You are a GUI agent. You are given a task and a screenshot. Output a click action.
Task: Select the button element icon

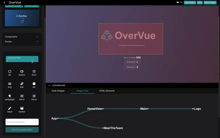click(x=22, y=71)
